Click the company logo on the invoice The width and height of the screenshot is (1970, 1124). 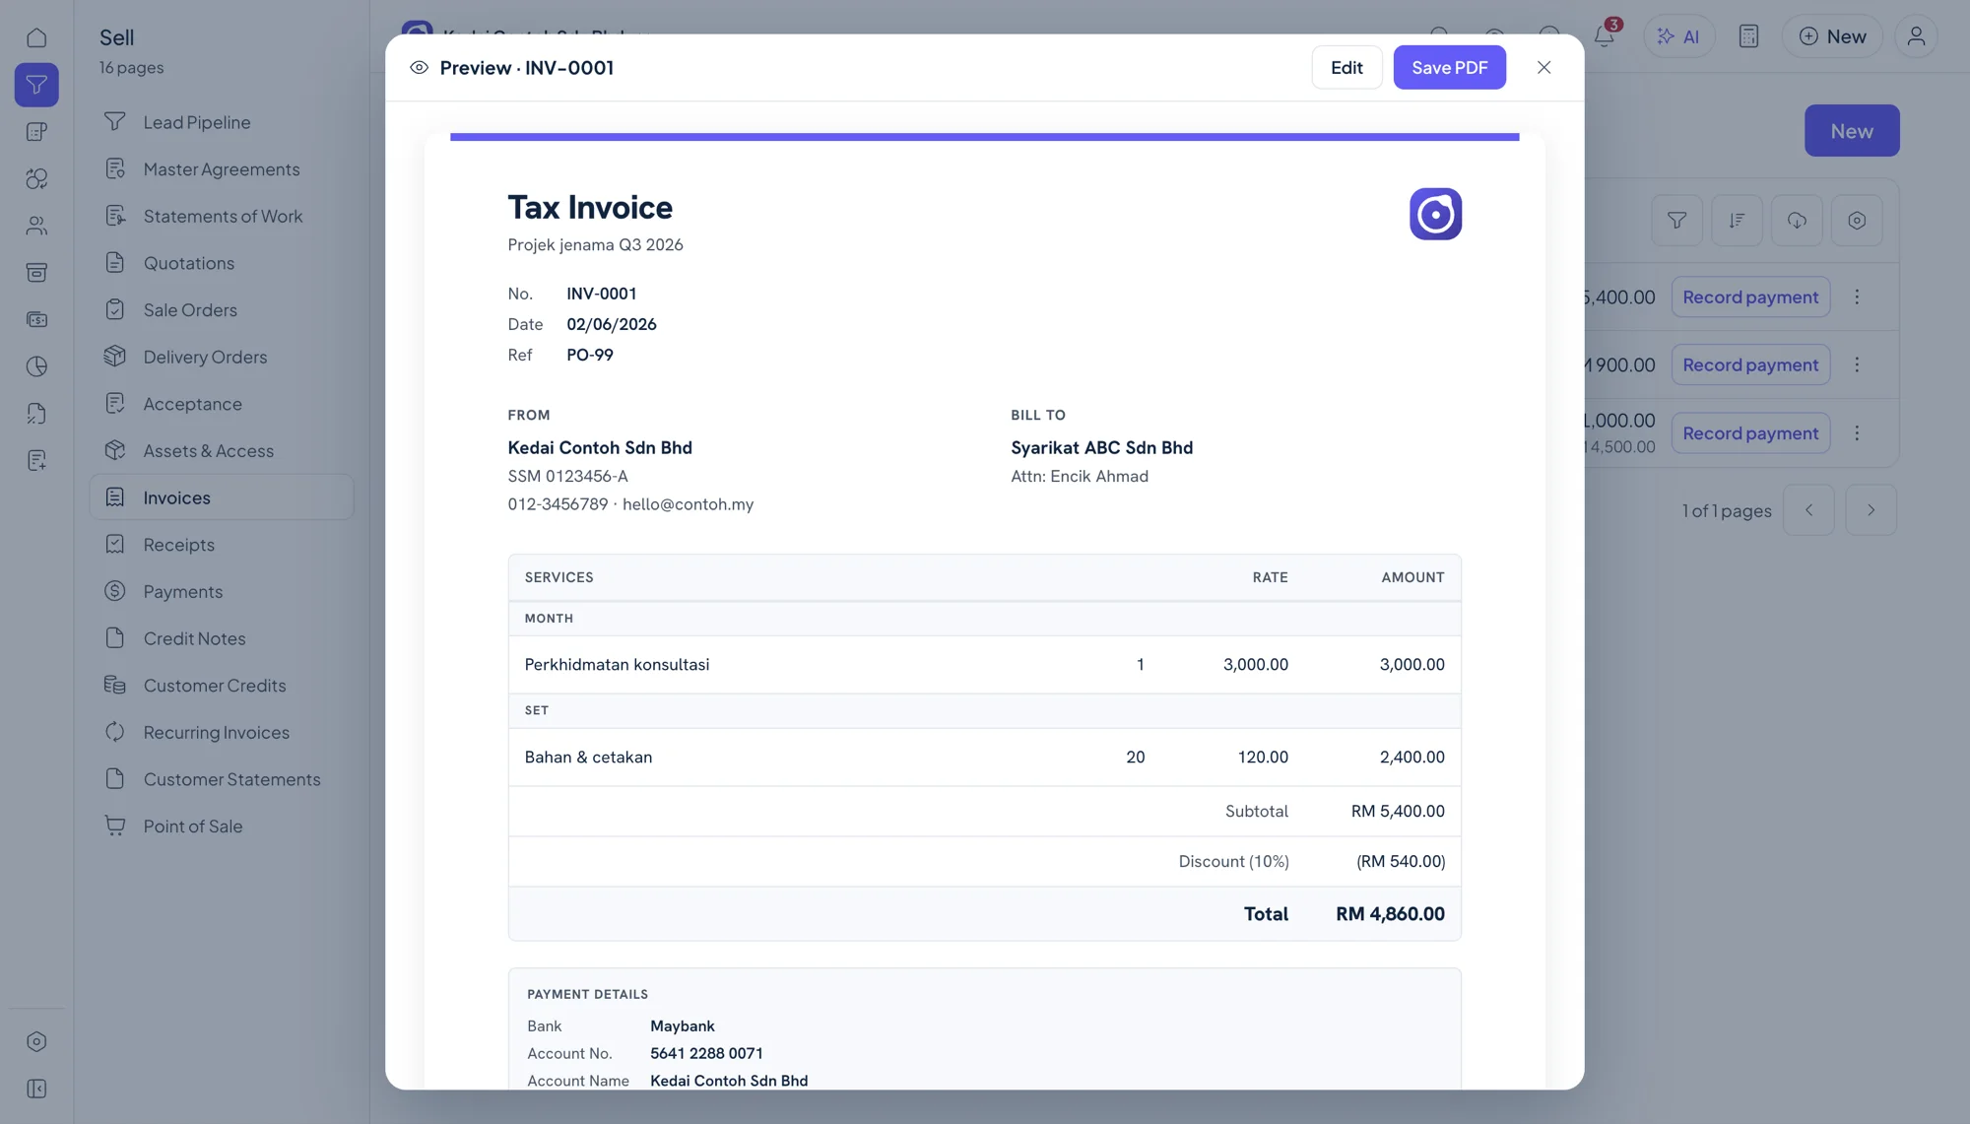[x=1435, y=214]
